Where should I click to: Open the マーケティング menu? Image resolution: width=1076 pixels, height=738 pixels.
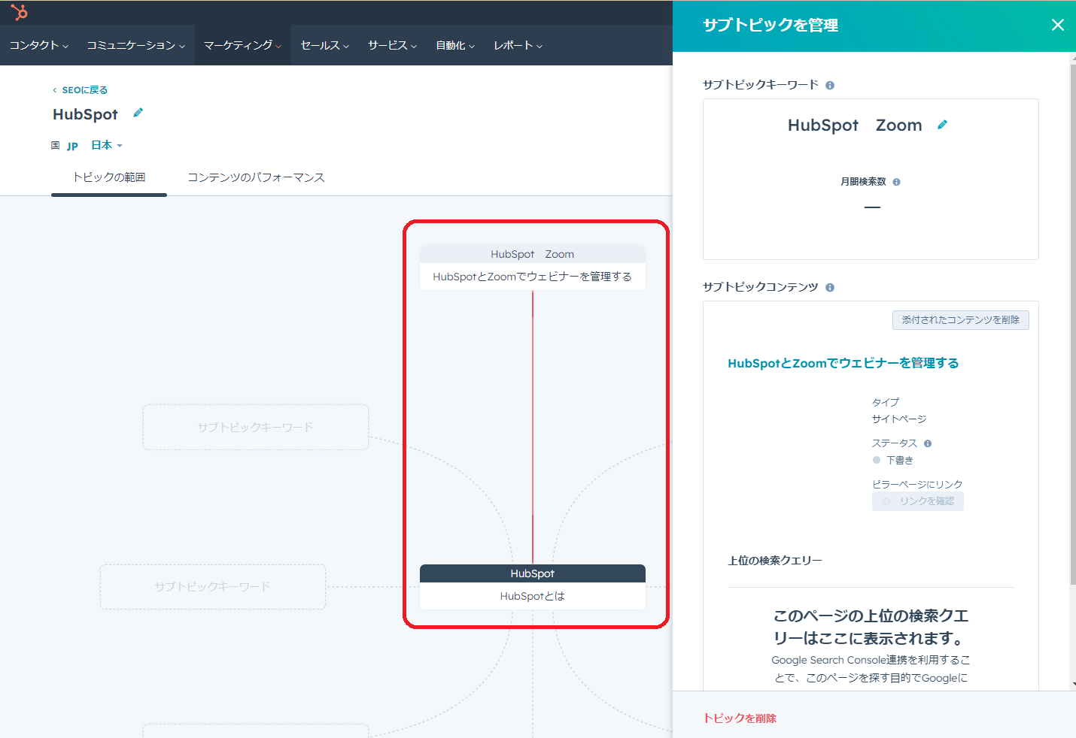click(x=243, y=45)
